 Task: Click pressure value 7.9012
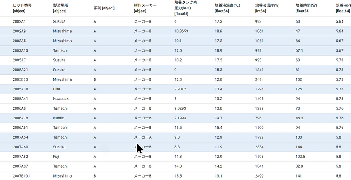coord(180,89)
